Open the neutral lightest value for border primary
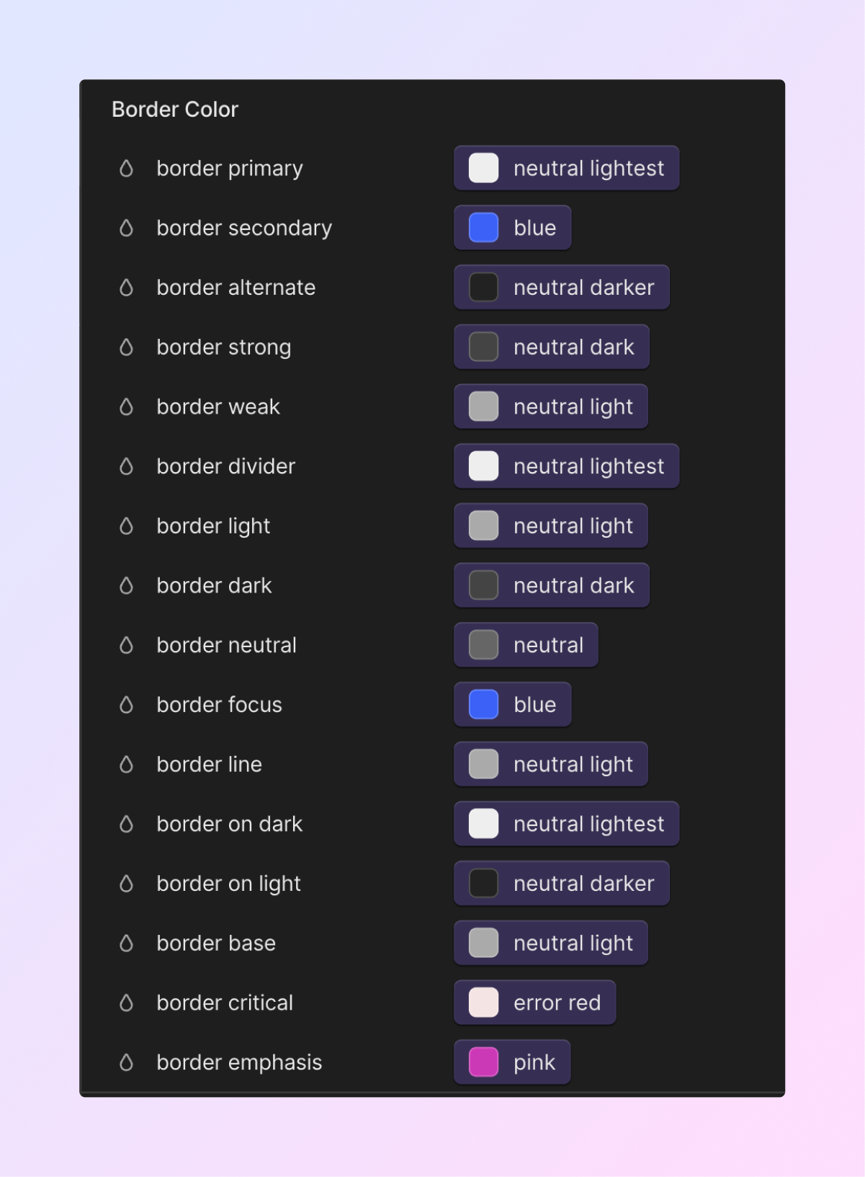This screenshot has height=1177, width=865. [x=566, y=168]
